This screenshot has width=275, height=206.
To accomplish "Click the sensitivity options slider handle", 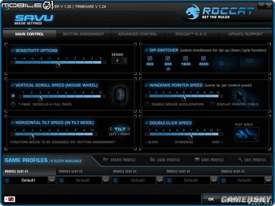I will click(58, 64).
